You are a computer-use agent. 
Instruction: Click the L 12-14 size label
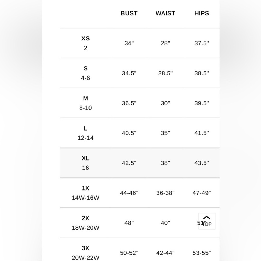pos(85,133)
